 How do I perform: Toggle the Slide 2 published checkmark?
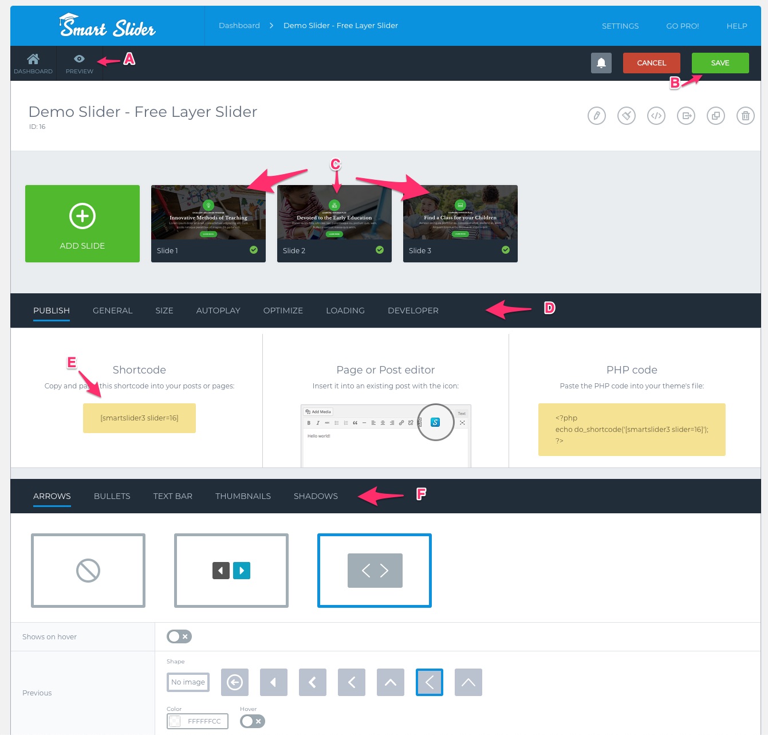(x=380, y=250)
